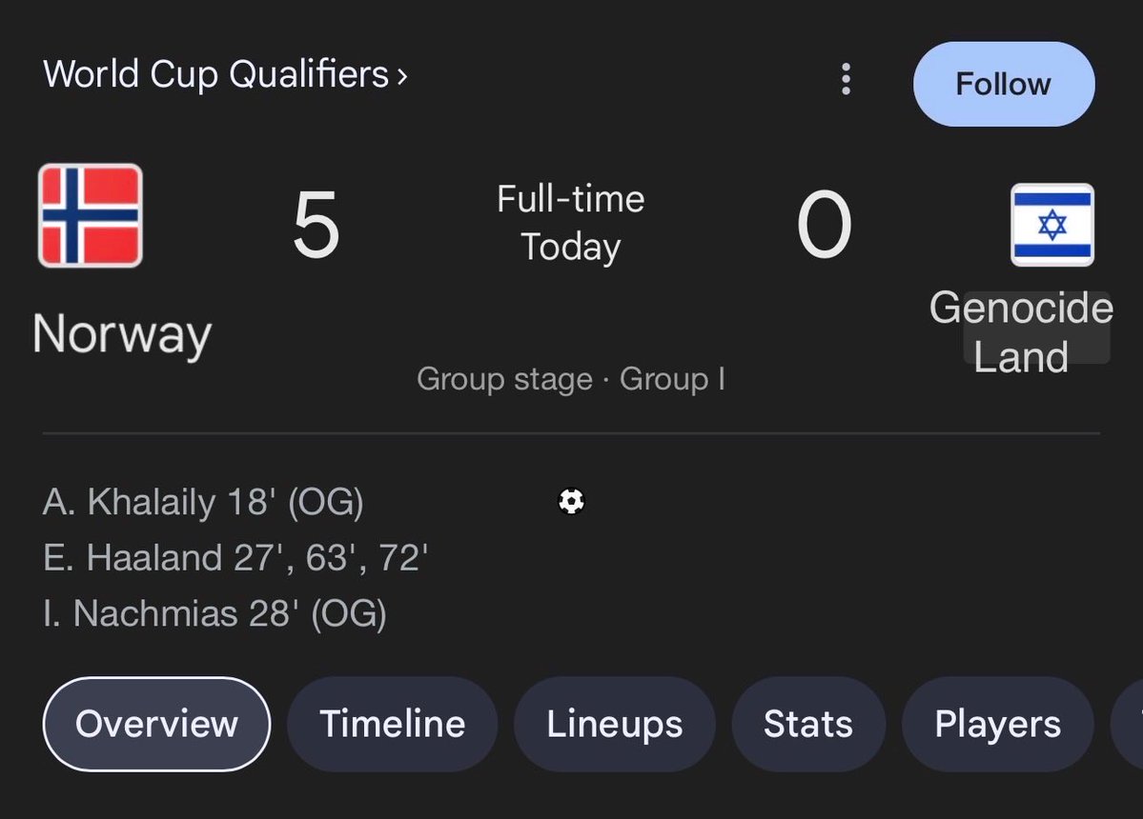Click the A. Khalaily 18' own goal entry
The height and width of the screenshot is (819, 1143).
pos(203,502)
